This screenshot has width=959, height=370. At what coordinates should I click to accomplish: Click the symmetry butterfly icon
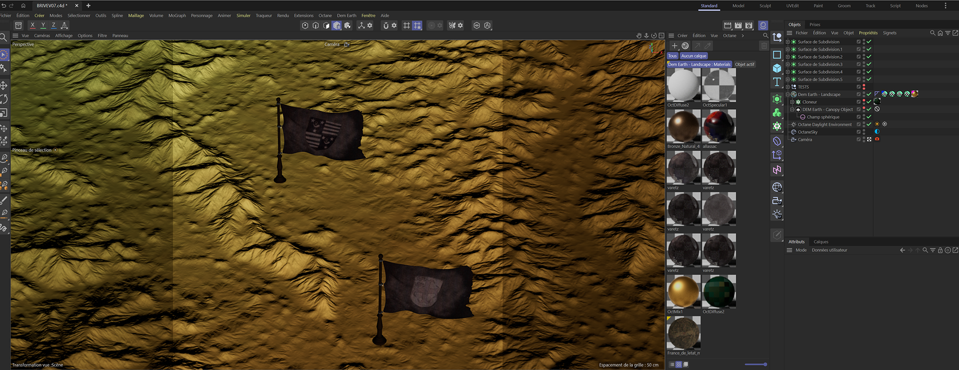point(452,25)
